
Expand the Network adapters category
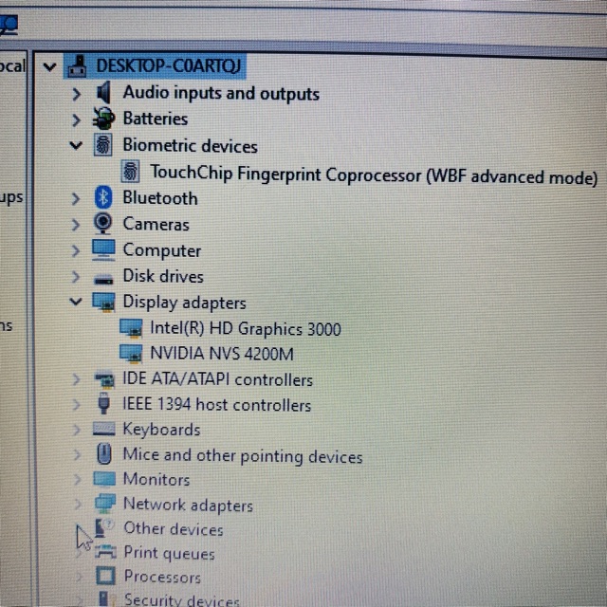tap(78, 504)
